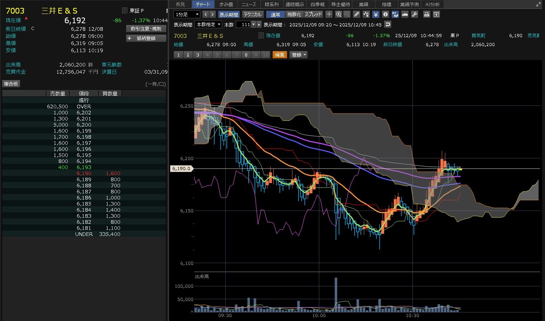Click the orange 編集 button

(x=279, y=55)
